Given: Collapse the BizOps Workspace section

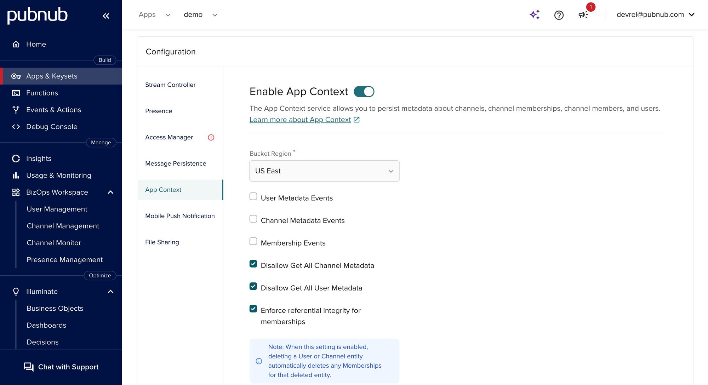Looking at the screenshot, I should tap(110, 192).
